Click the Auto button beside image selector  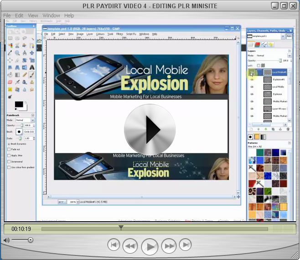tap(289, 36)
